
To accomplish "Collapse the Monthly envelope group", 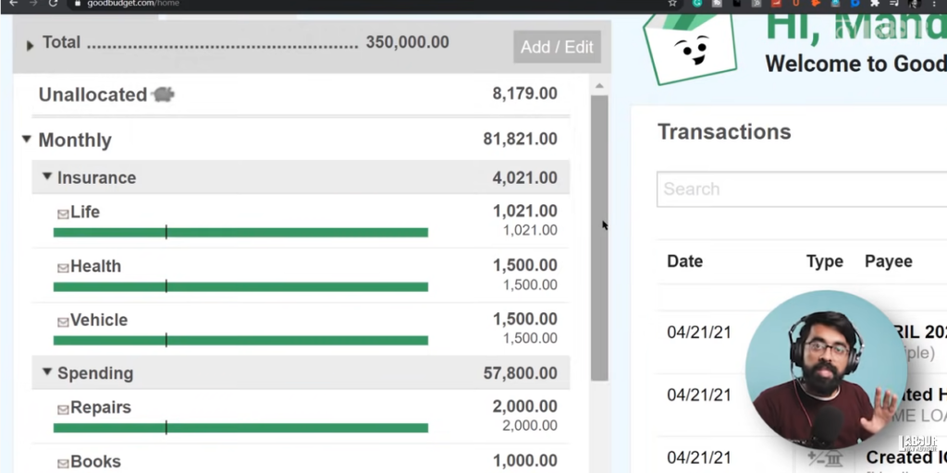I will coord(26,139).
